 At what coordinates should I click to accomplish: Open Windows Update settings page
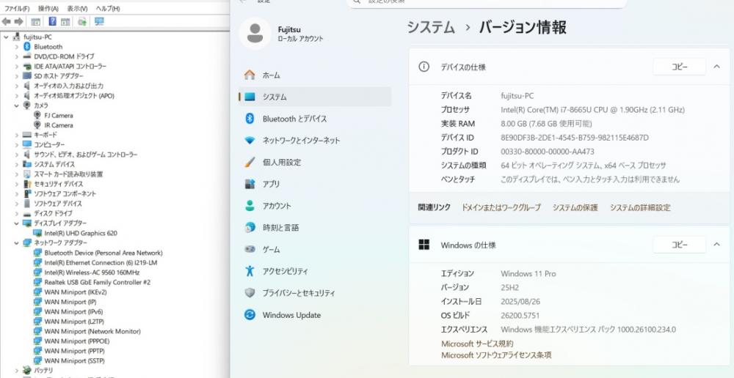click(x=315, y=316)
